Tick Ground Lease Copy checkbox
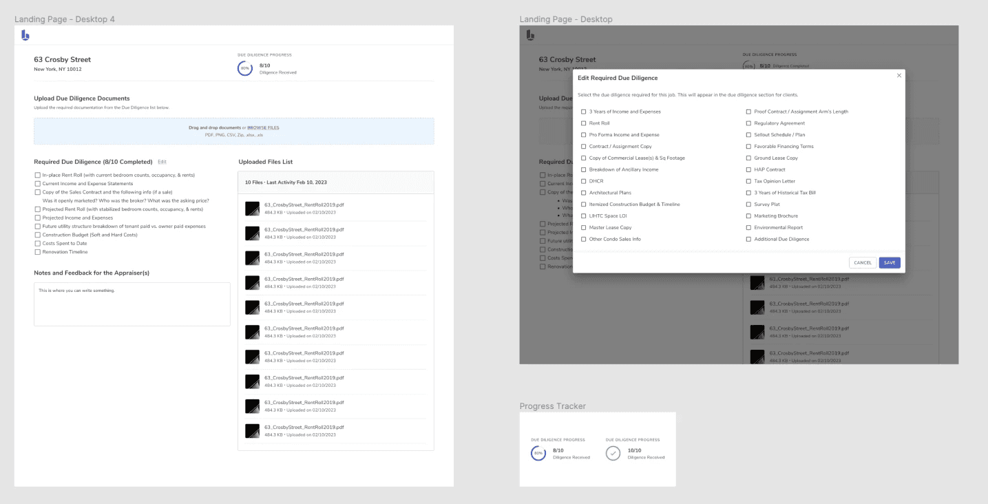The image size is (988, 504). [748, 158]
